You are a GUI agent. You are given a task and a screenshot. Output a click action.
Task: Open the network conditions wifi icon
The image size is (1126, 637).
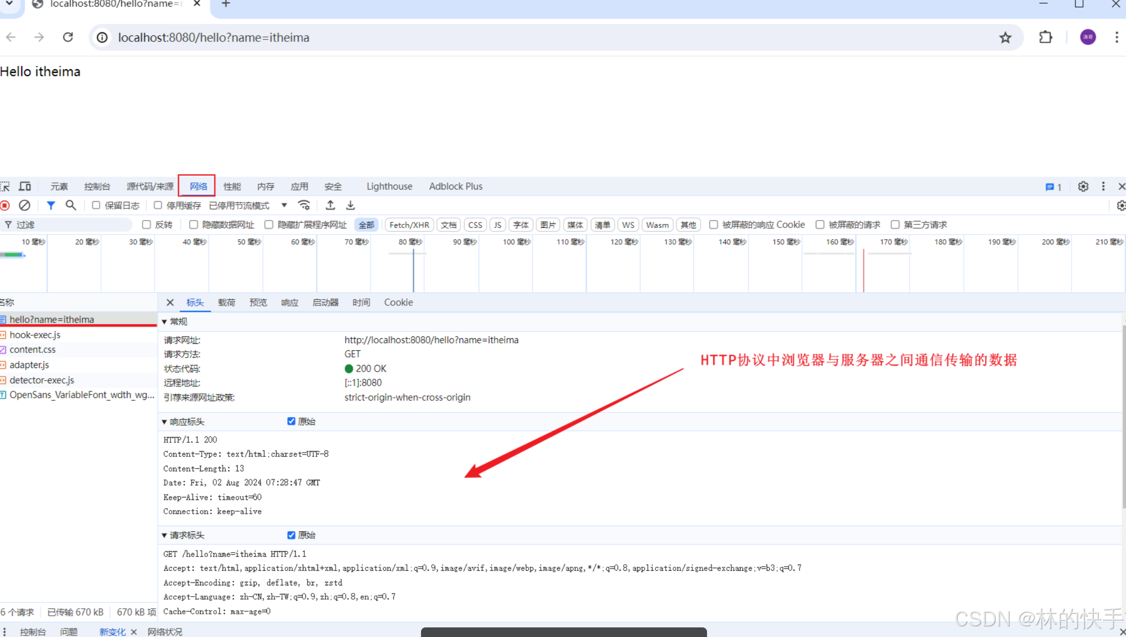[x=304, y=205]
